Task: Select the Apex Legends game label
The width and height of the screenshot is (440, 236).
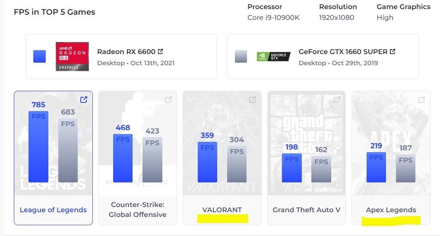Action: (391, 210)
